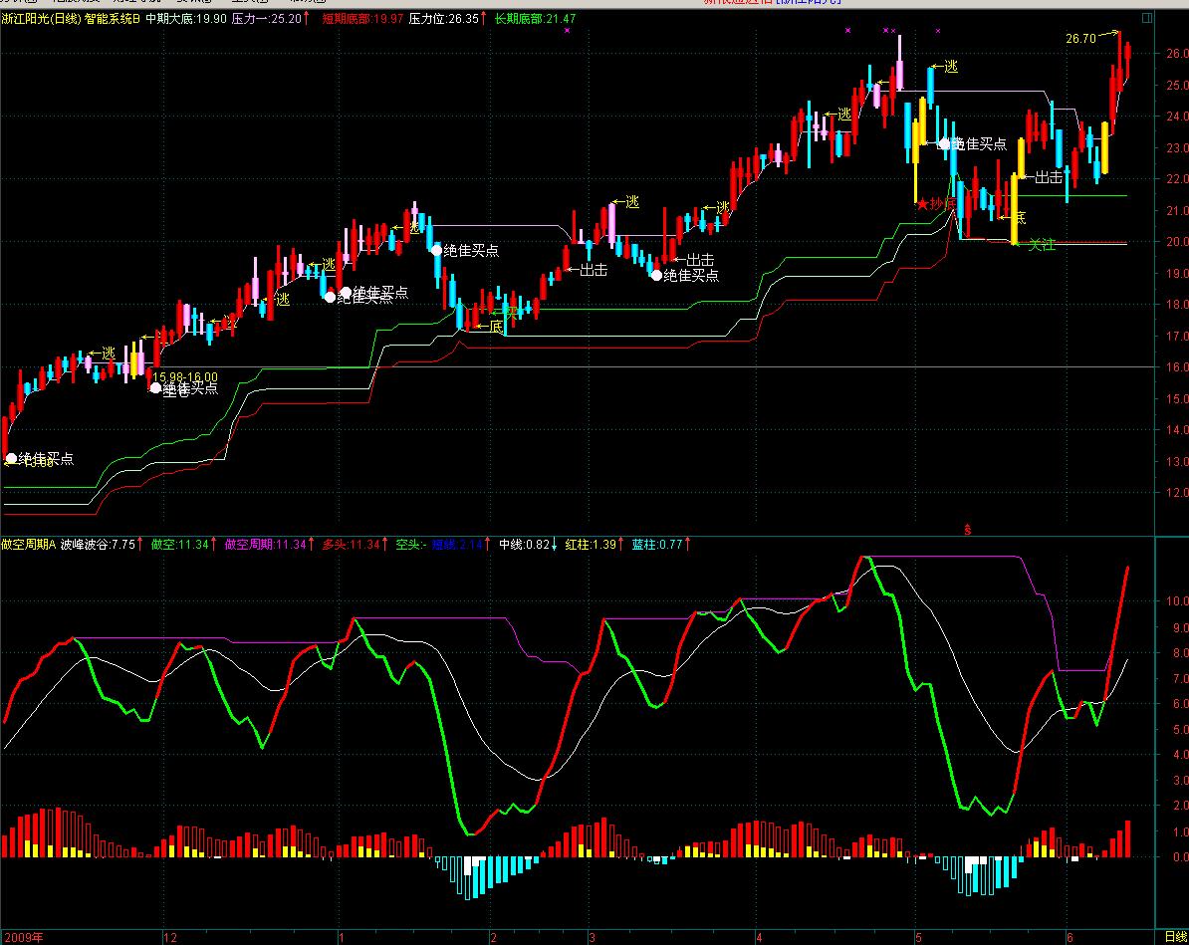1189x945 pixels.
Task: Click the 12.0 label on price axis
Action: [x=1177, y=492]
